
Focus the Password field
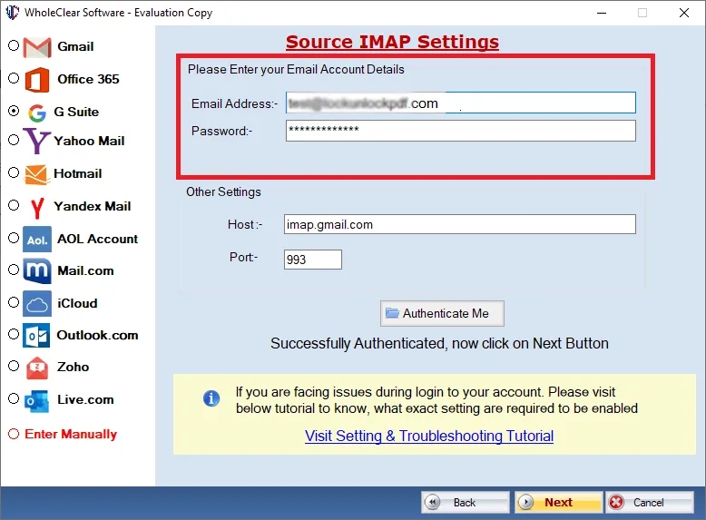(461, 131)
